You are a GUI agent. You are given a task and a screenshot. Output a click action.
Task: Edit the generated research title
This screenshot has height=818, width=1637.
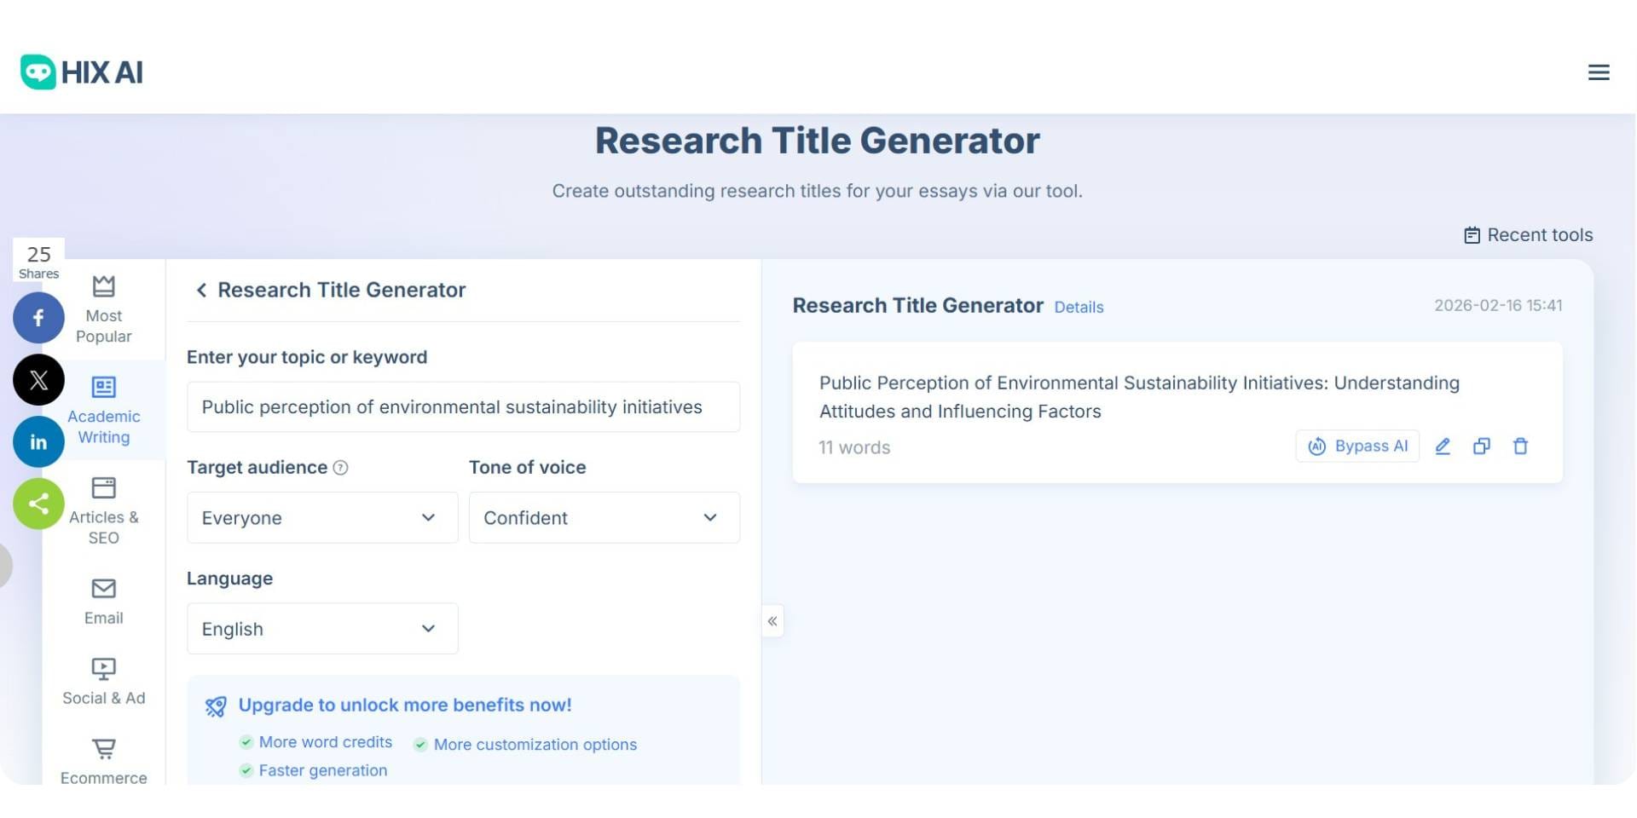1443,446
